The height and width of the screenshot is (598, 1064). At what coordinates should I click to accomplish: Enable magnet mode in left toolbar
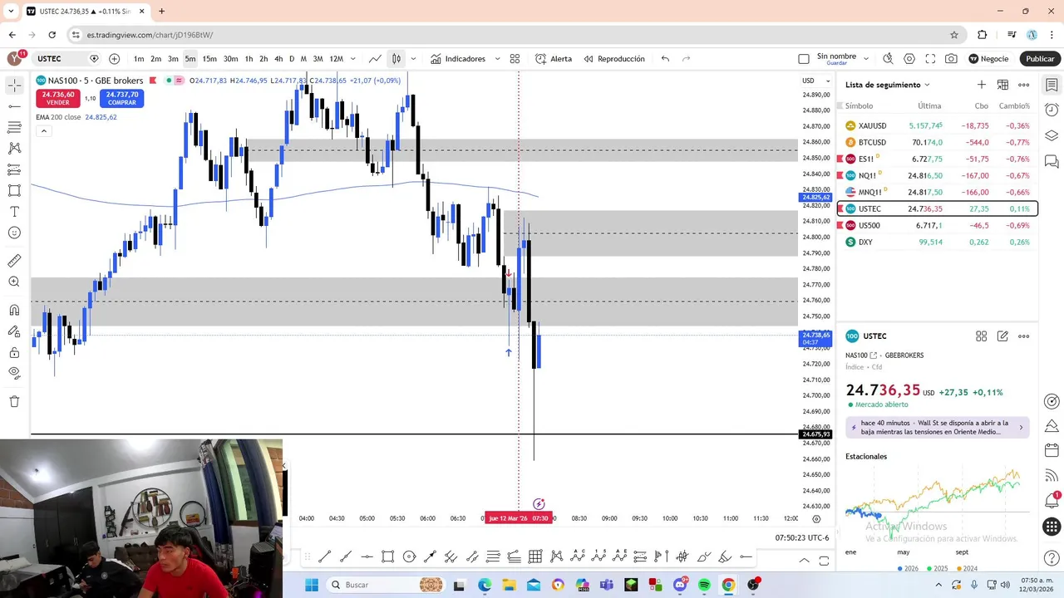14,311
